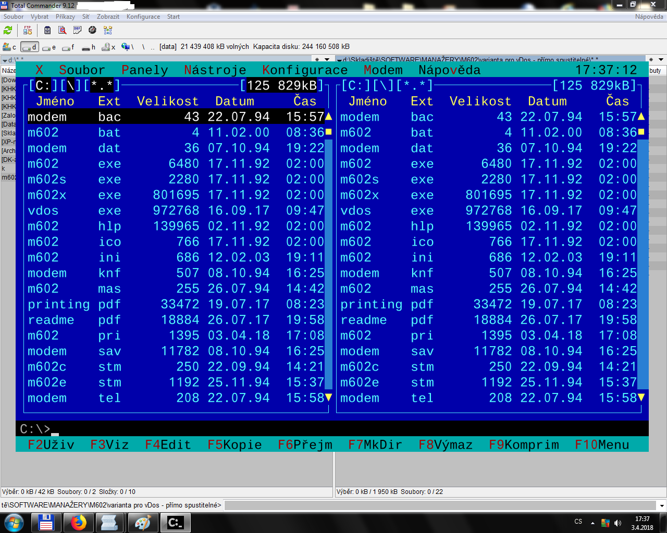667x533 pixels.
Task: Open directory history dropdown of the left path bar
Action: point(327,59)
